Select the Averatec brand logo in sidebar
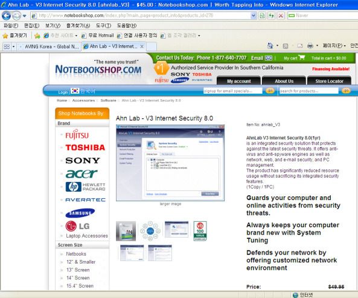 coord(85,200)
